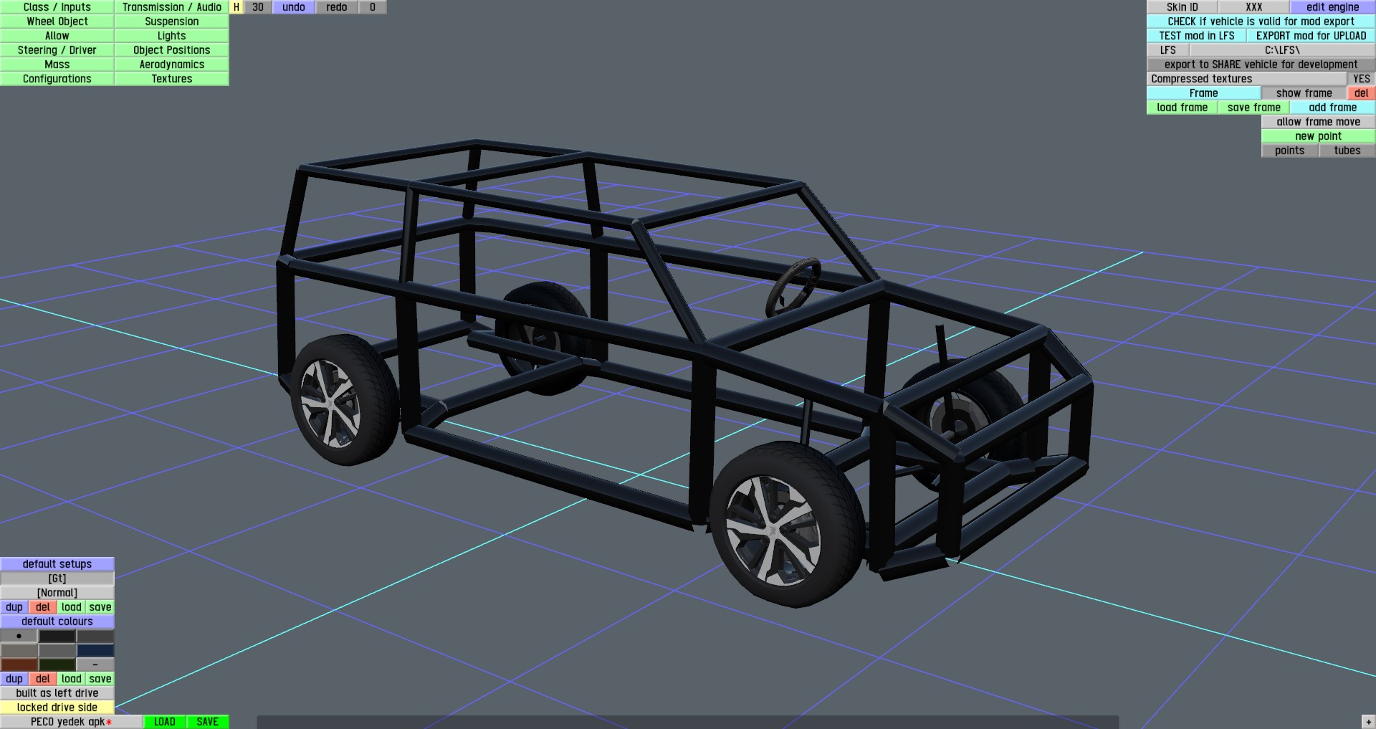This screenshot has width=1376, height=729.
Task: Undo the last edit
Action: tap(294, 7)
